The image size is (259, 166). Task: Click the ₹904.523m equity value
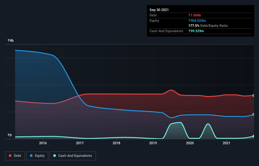coord(197,21)
